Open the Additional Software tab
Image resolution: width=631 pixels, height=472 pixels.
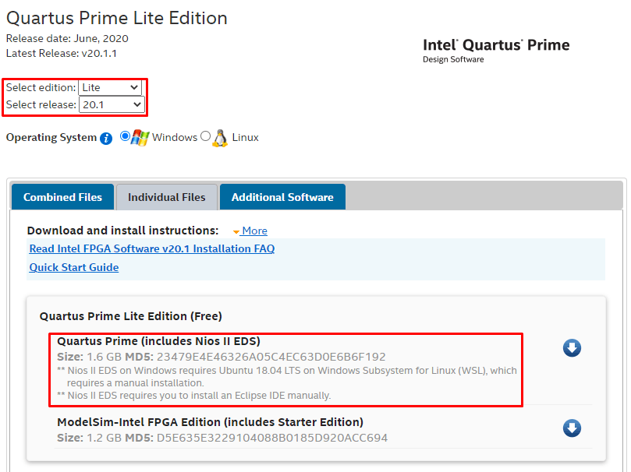click(282, 197)
